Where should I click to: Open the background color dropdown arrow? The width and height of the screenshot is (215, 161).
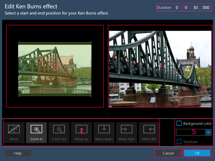click(208, 132)
